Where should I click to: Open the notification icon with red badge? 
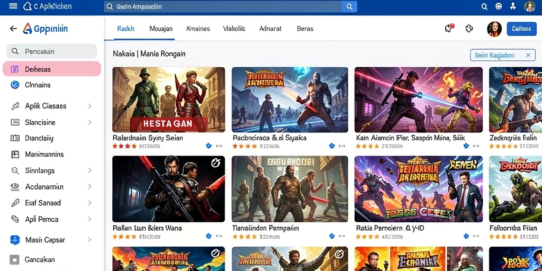coord(449,29)
